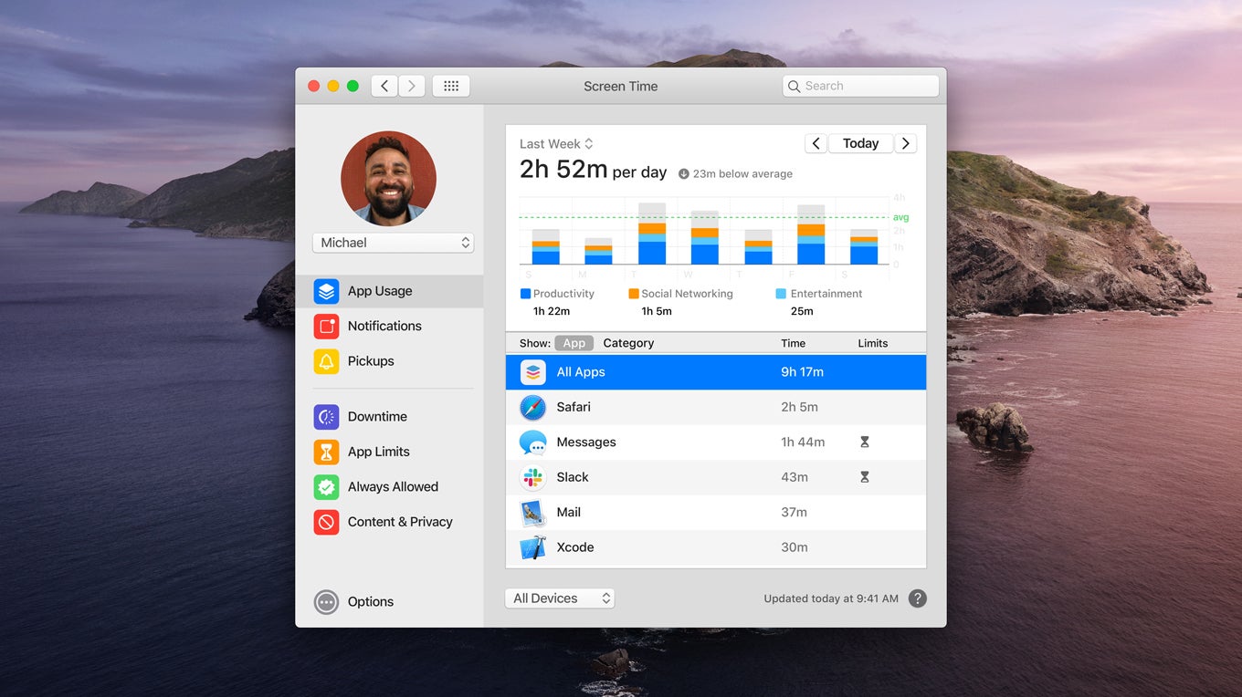Show all preferences grid button
Image resolution: width=1242 pixels, height=697 pixels.
(x=450, y=86)
